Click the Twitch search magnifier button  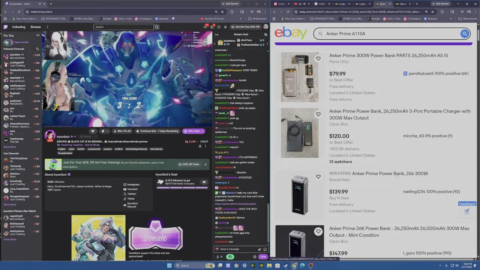[x=157, y=27]
